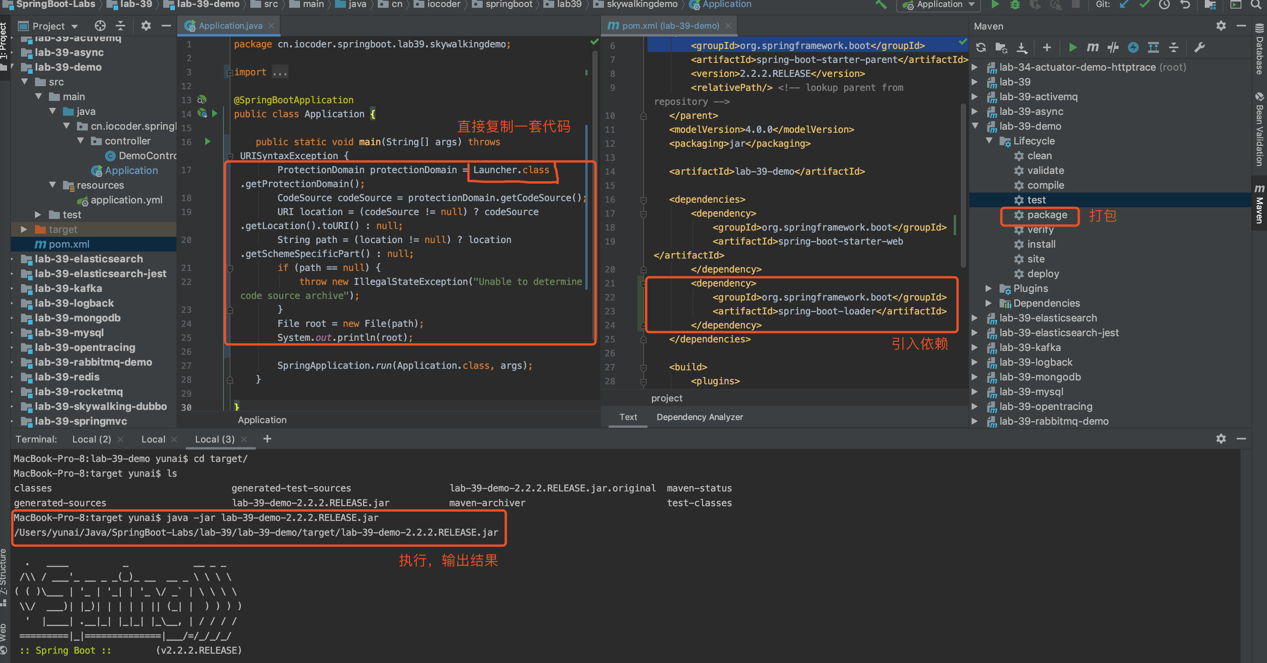Click the Git rollback undo icon

point(1185,5)
